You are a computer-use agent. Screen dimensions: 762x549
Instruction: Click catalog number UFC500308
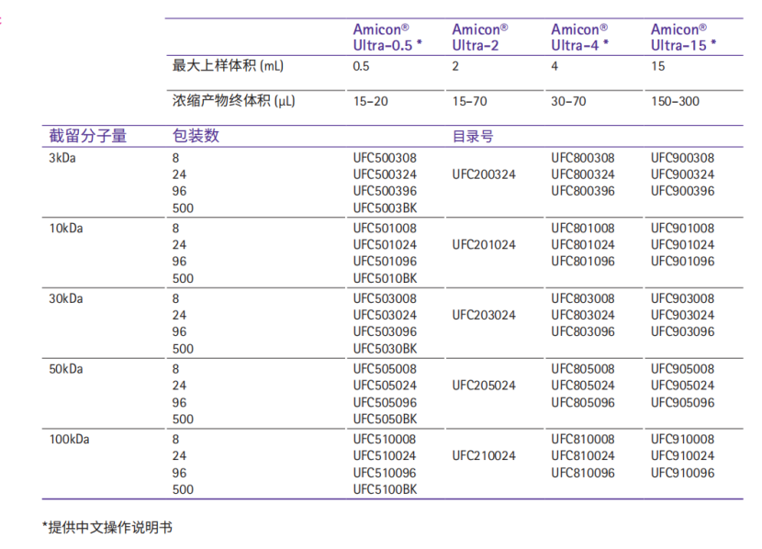(x=385, y=158)
